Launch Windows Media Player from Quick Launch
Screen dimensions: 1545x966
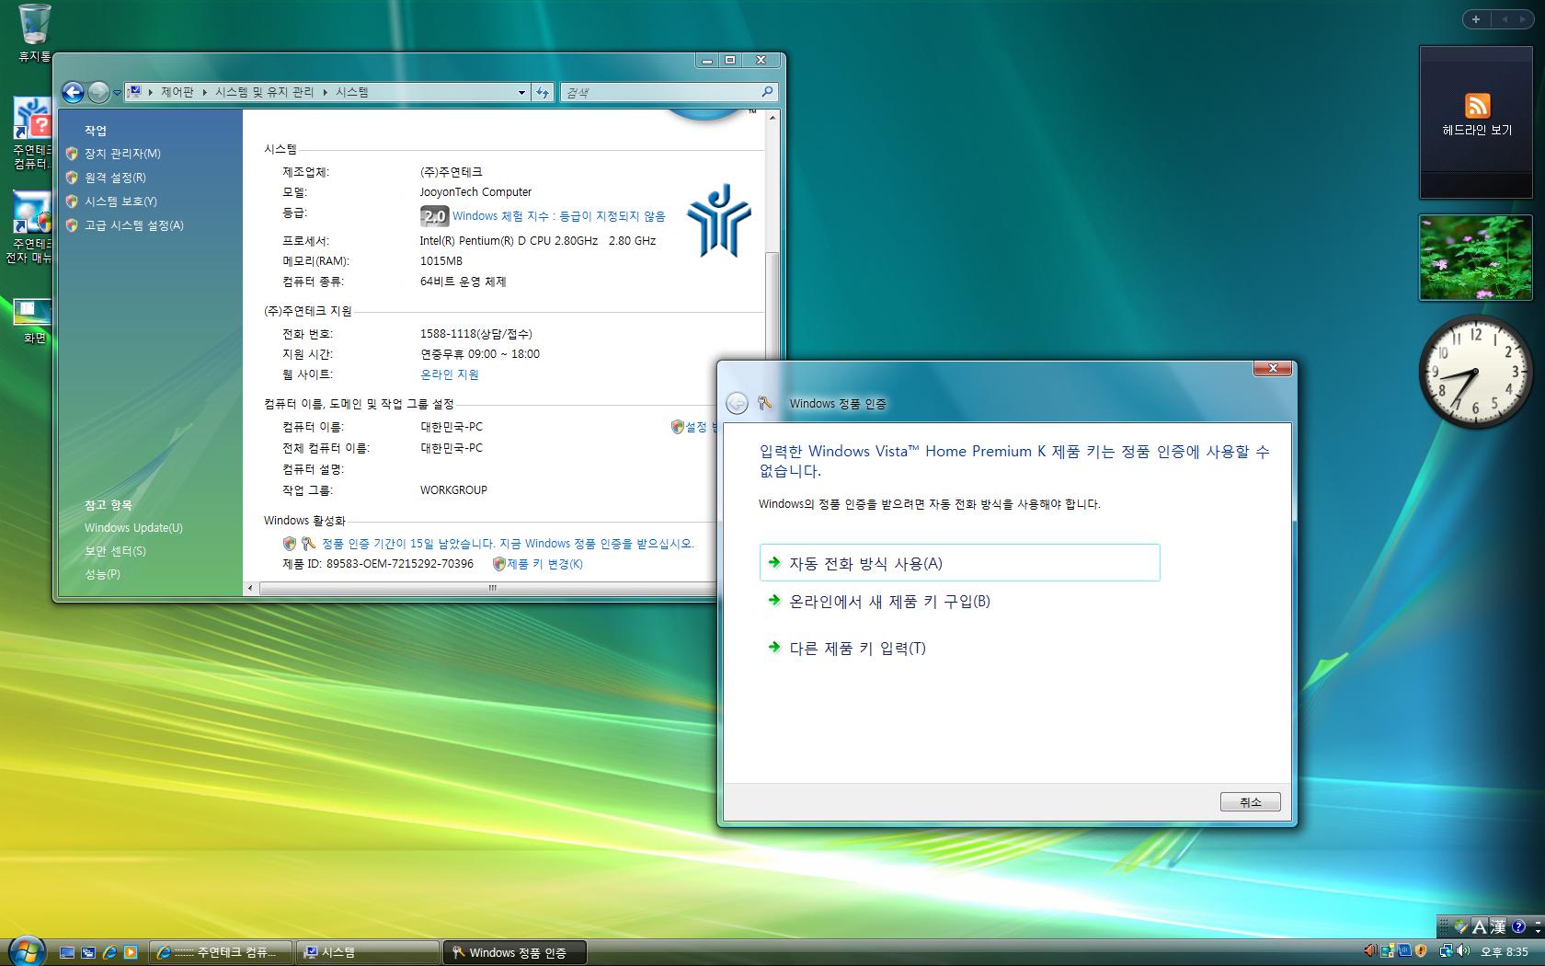click(131, 952)
